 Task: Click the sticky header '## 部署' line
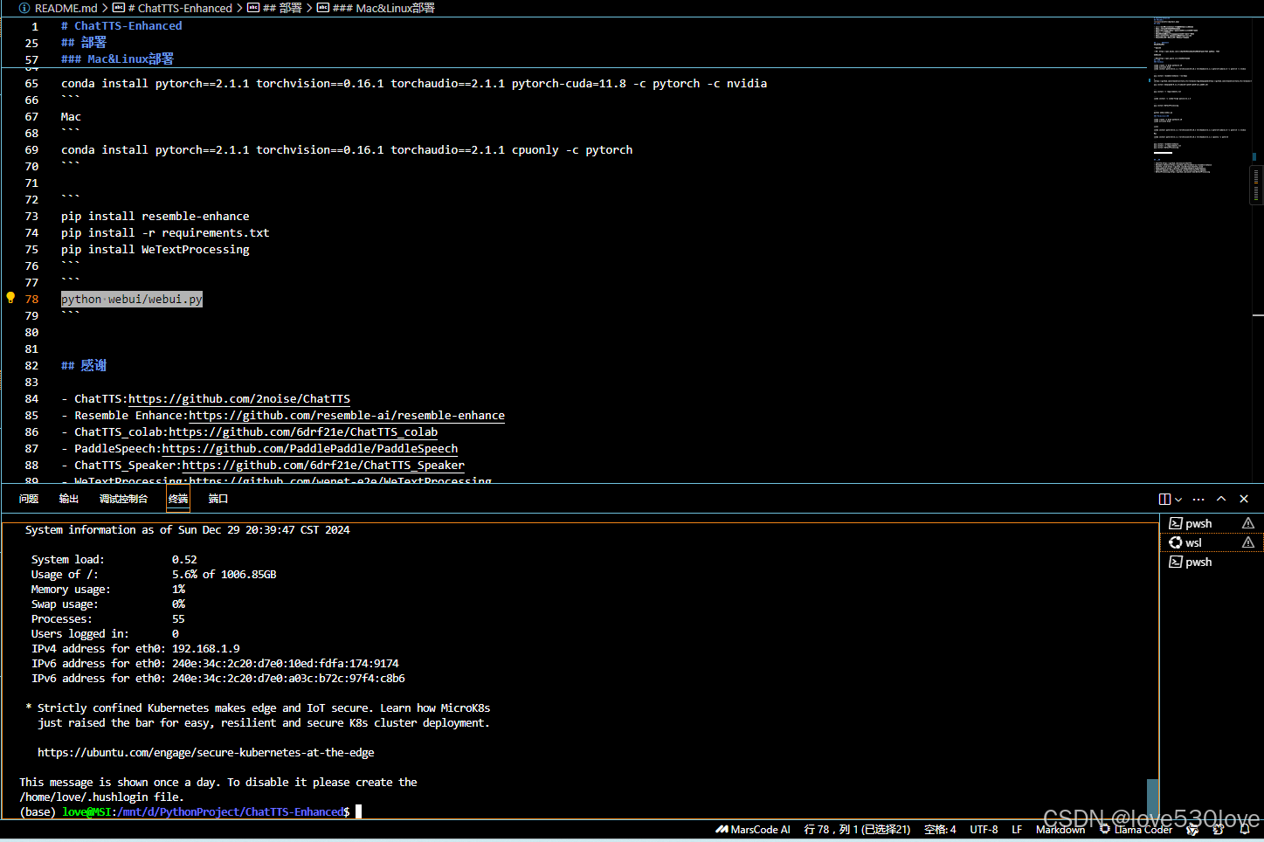point(84,42)
